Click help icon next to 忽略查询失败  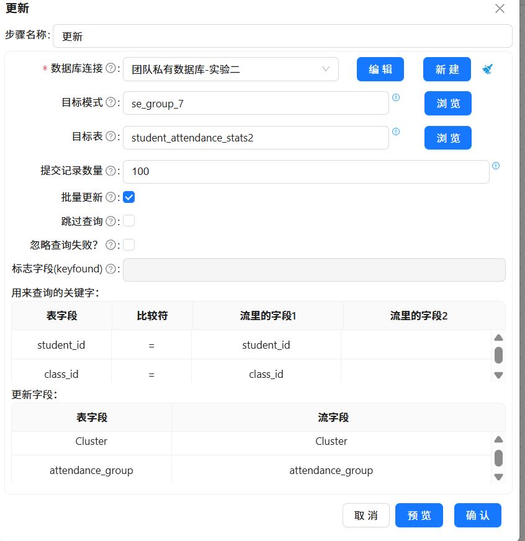coord(110,245)
